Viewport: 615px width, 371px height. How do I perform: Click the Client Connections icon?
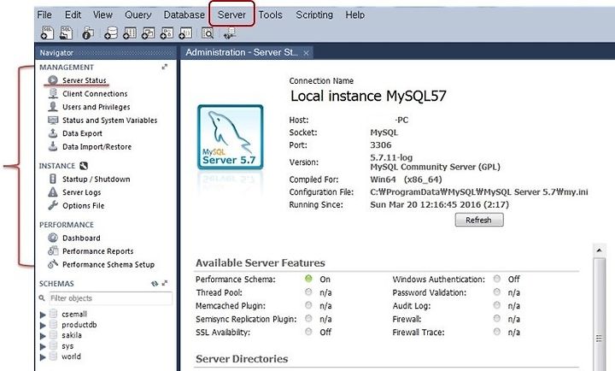point(53,93)
